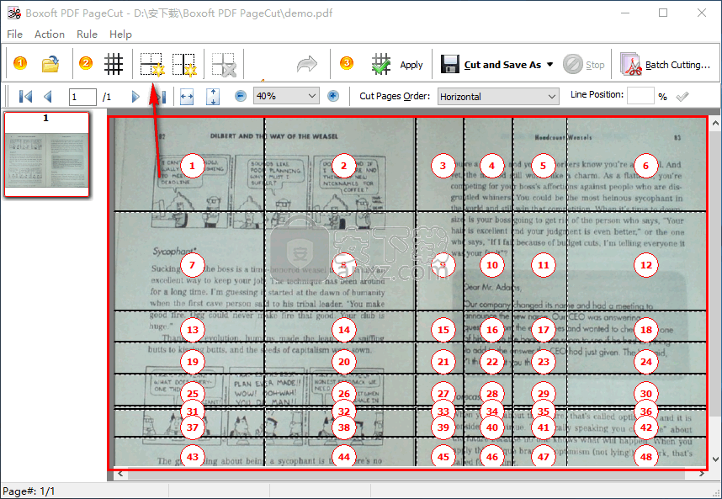Click the Stop button
Viewport: 722px width, 499px height.
tap(584, 65)
